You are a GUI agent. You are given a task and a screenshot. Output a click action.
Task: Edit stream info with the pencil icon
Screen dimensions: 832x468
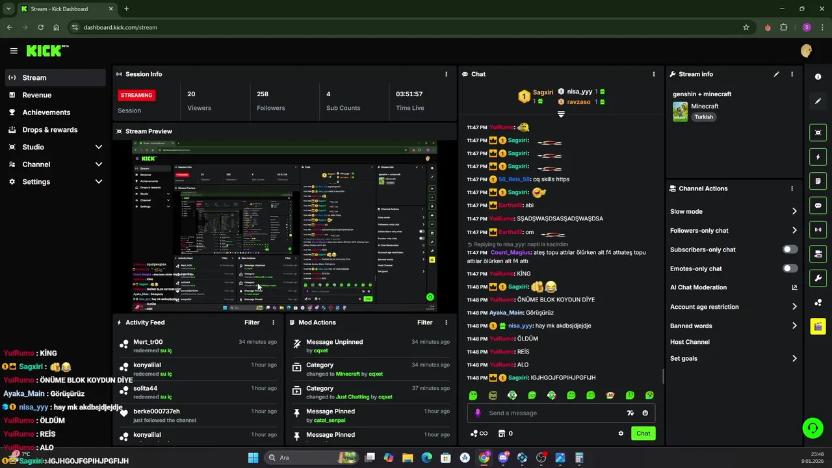point(776,74)
